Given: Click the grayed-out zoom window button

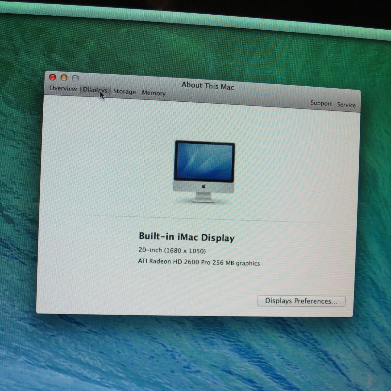Looking at the screenshot, I should 75,79.
